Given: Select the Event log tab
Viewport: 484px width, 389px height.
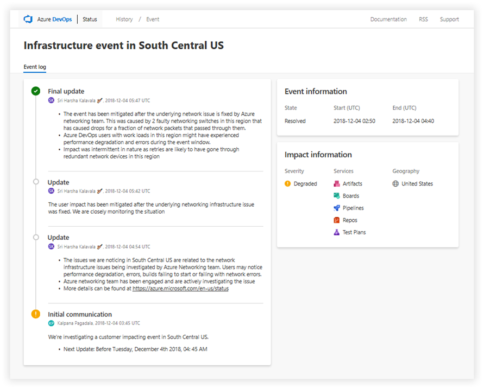Looking at the screenshot, I should click(35, 67).
